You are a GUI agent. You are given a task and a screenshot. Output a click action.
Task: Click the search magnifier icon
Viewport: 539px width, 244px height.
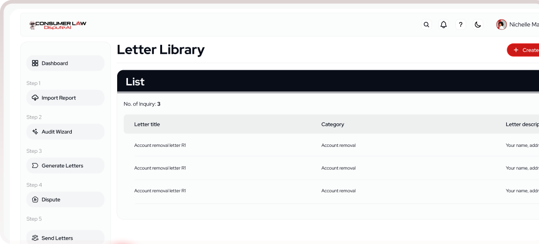click(x=427, y=24)
